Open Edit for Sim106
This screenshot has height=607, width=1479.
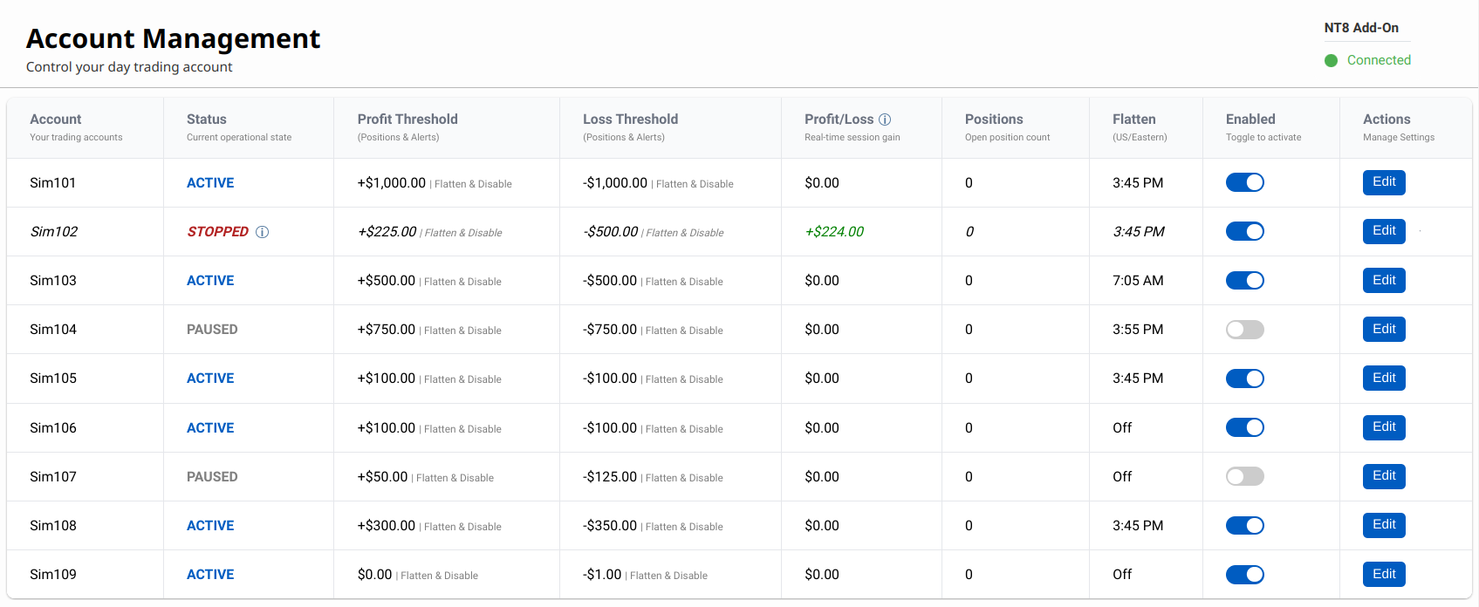1384,427
